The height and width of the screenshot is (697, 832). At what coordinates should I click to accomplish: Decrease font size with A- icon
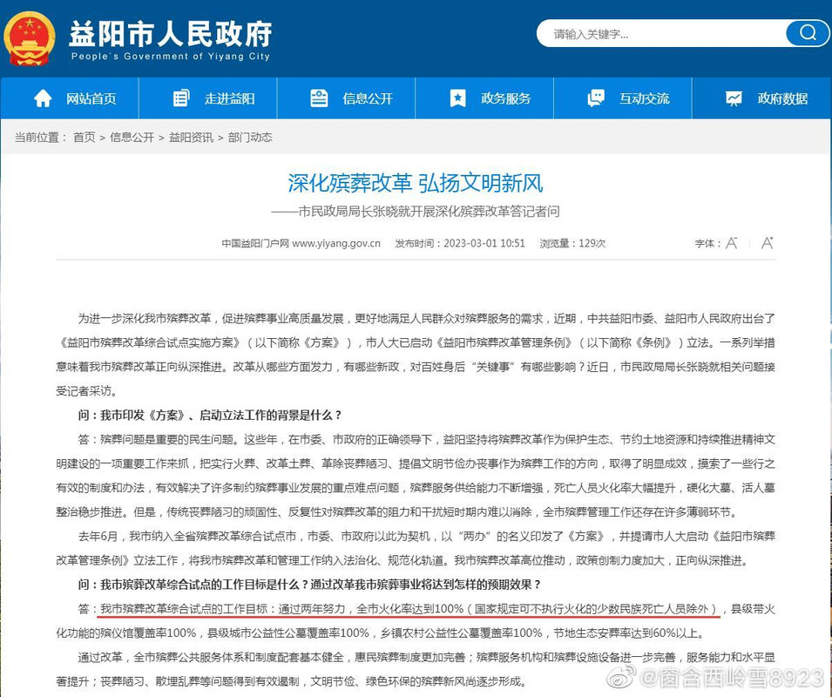click(x=732, y=243)
